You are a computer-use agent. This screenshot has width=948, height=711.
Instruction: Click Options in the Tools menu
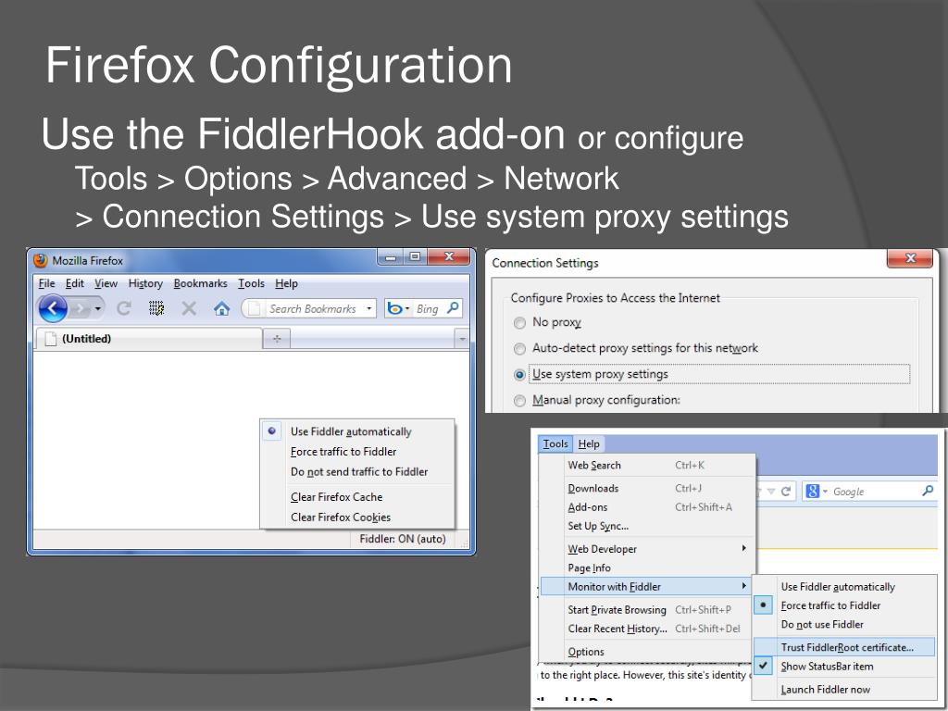pyautogui.click(x=647, y=652)
